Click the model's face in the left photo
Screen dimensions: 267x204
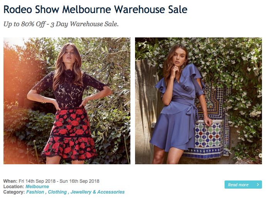point(69,54)
